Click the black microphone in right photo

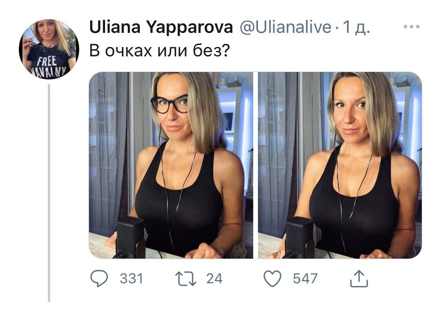(300, 237)
